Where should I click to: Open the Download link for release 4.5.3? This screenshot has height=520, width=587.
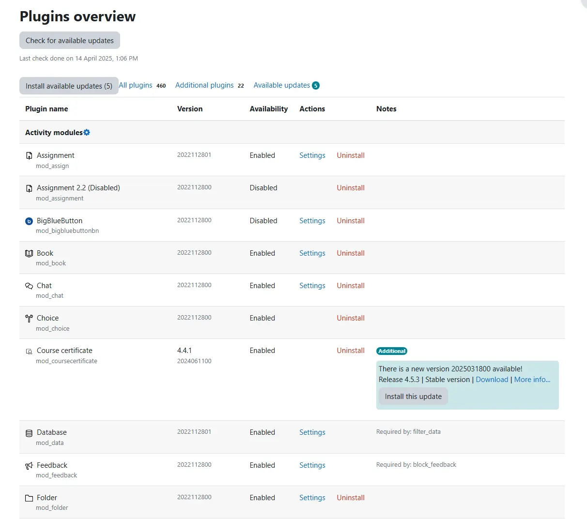tap(492, 380)
